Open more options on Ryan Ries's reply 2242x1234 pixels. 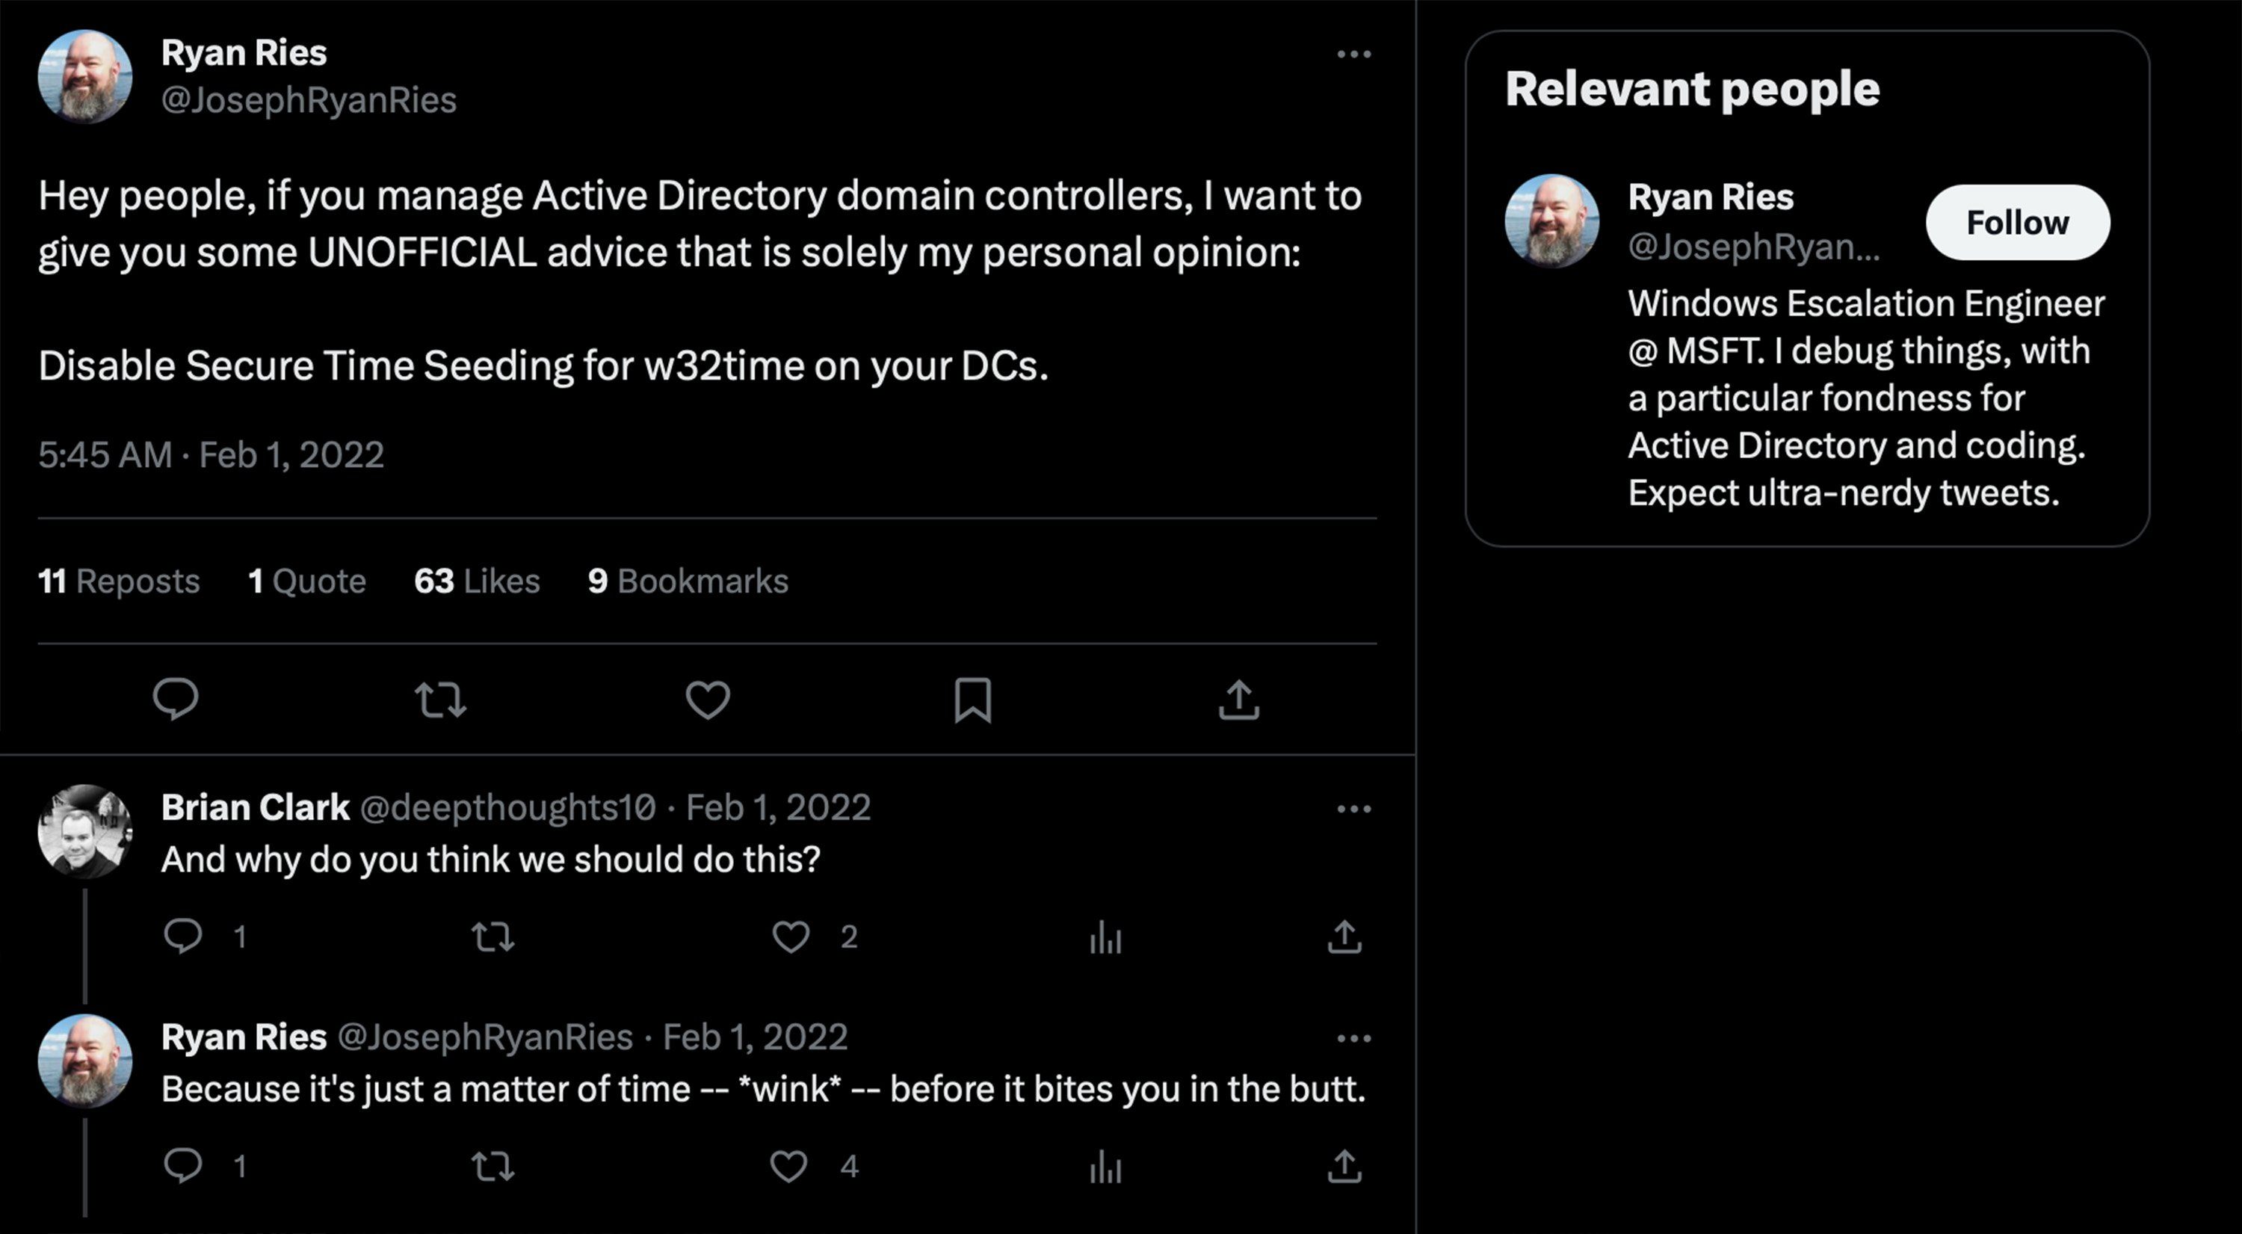point(1354,1038)
